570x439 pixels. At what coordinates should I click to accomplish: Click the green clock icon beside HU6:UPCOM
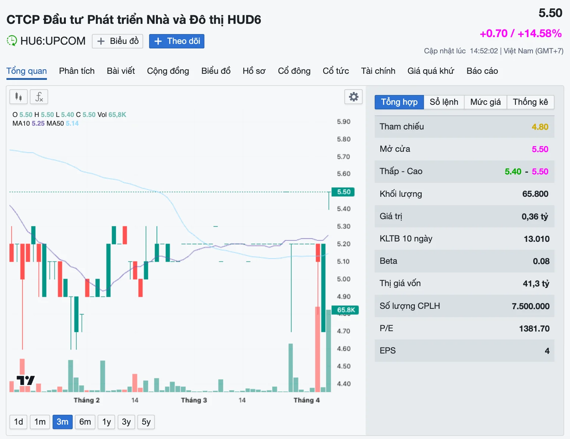pyautogui.click(x=12, y=41)
